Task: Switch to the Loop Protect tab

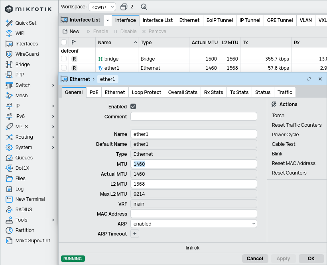Action: pos(146,92)
